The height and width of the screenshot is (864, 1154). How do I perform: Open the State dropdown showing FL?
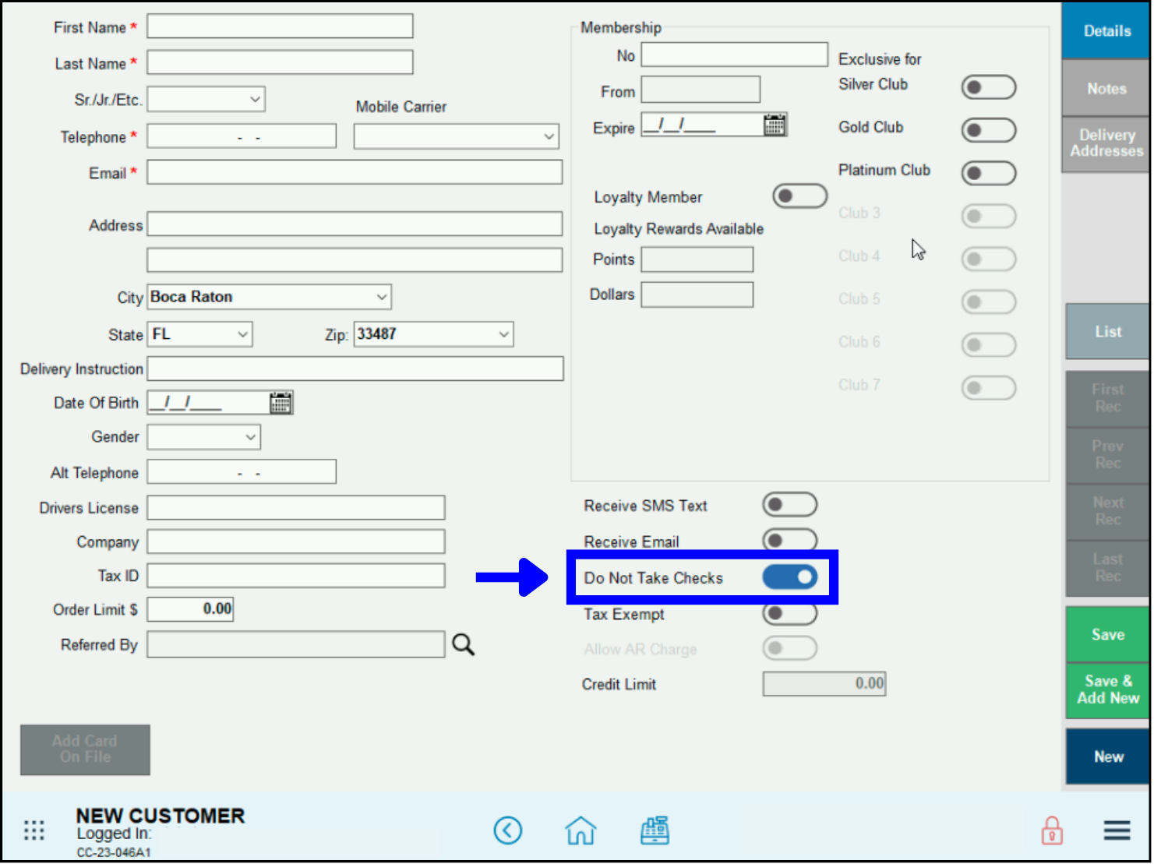[x=199, y=334]
